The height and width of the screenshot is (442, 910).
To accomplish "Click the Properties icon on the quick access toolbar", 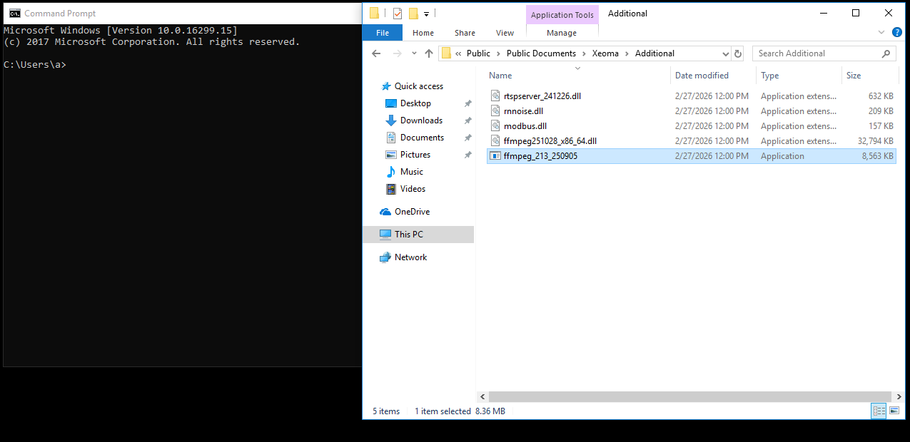I will pyautogui.click(x=398, y=13).
